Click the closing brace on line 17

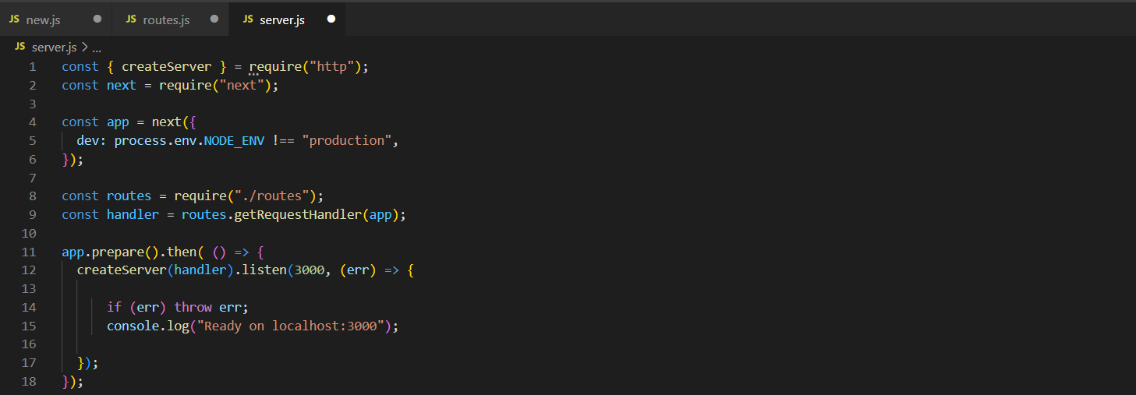coord(80,363)
